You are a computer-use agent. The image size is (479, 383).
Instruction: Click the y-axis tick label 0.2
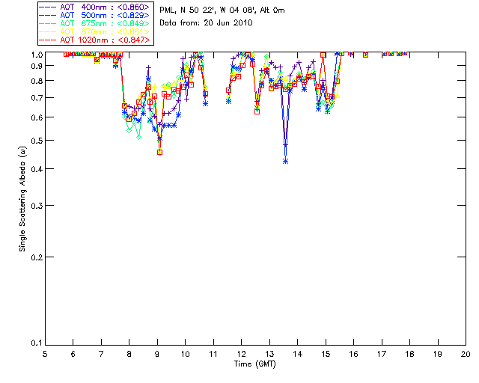pos(35,257)
